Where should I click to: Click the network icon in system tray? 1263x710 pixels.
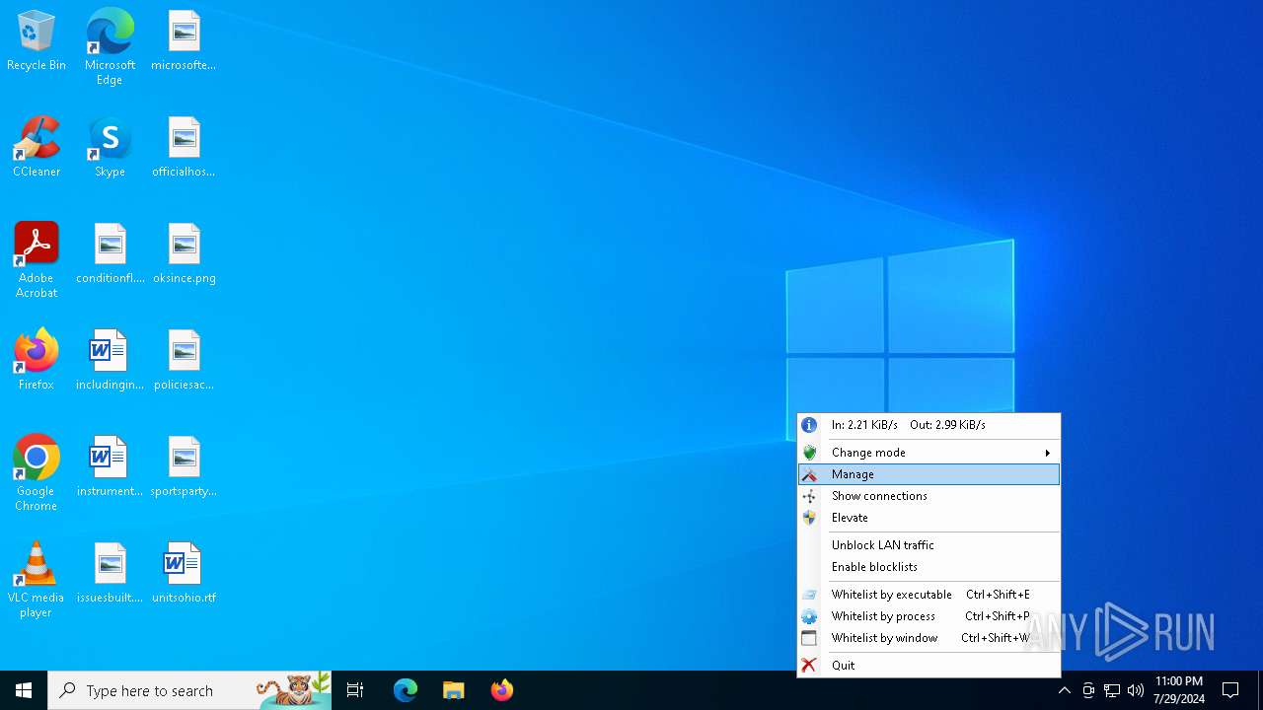[x=1112, y=690]
